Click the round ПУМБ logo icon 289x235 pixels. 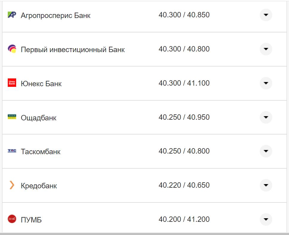[12, 219]
